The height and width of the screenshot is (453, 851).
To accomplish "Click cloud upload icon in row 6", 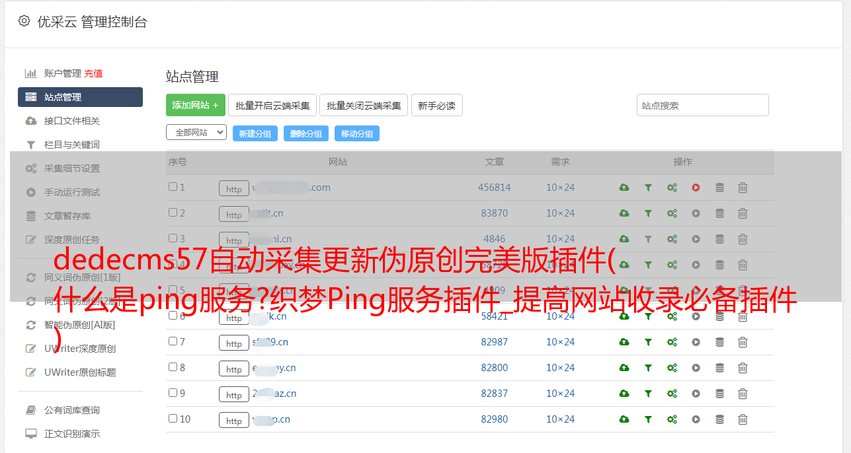I will click(x=624, y=316).
